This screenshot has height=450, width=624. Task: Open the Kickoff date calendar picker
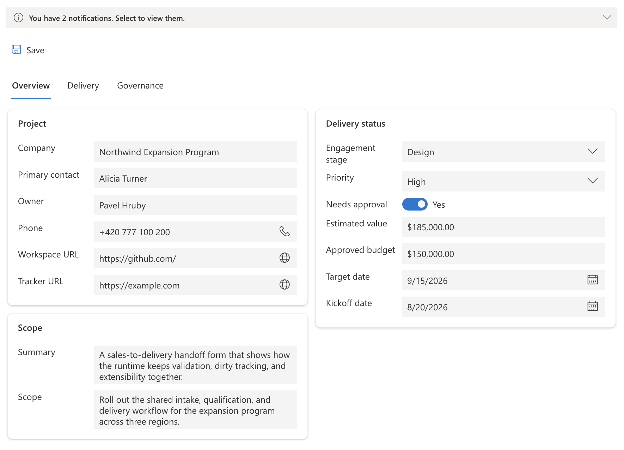pos(593,306)
